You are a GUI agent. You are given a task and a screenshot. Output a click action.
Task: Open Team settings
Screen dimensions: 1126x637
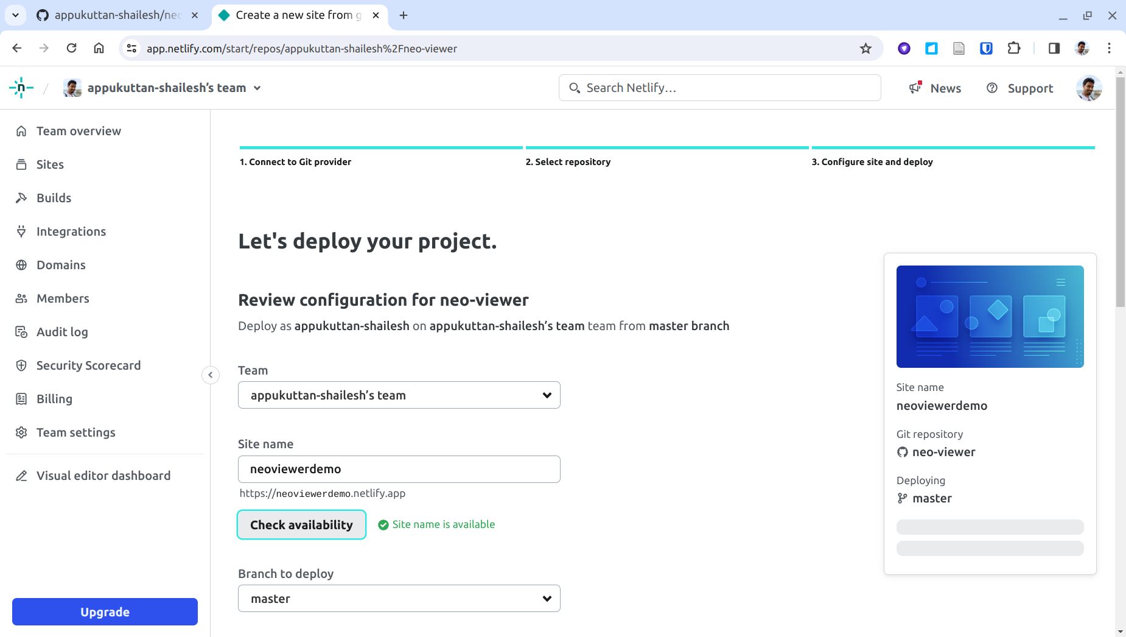(x=76, y=432)
